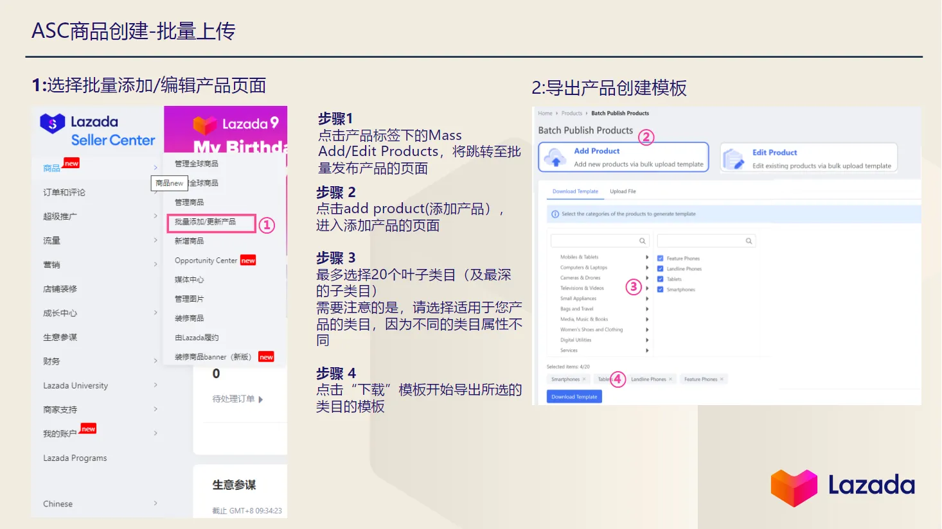Viewport: 942px width, 529px height.
Task: Toggle the Tablets checkbox
Action: pos(661,279)
